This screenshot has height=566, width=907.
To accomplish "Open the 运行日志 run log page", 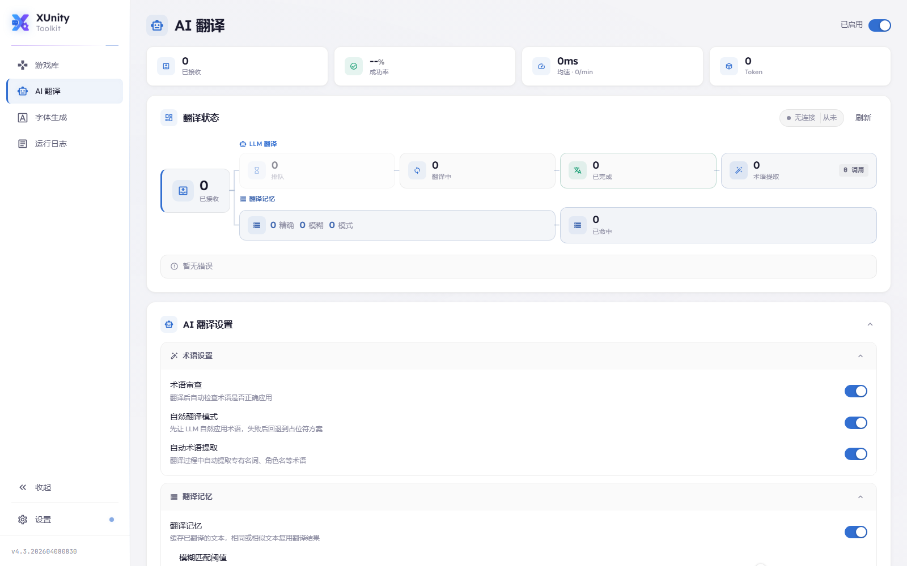I will pyautogui.click(x=65, y=144).
